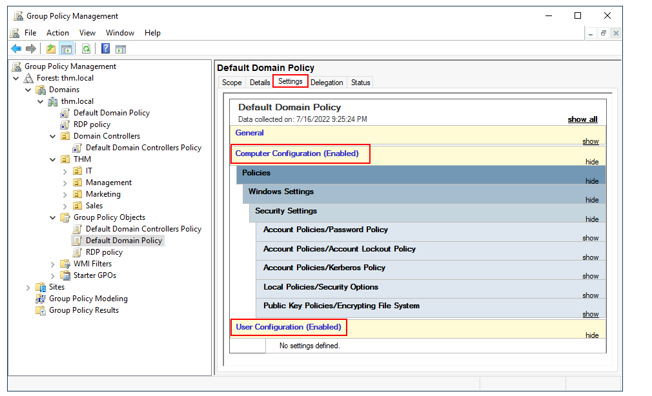The width and height of the screenshot is (652, 396).
Task: Click the Marketing OU folder icon
Action: coord(77,195)
